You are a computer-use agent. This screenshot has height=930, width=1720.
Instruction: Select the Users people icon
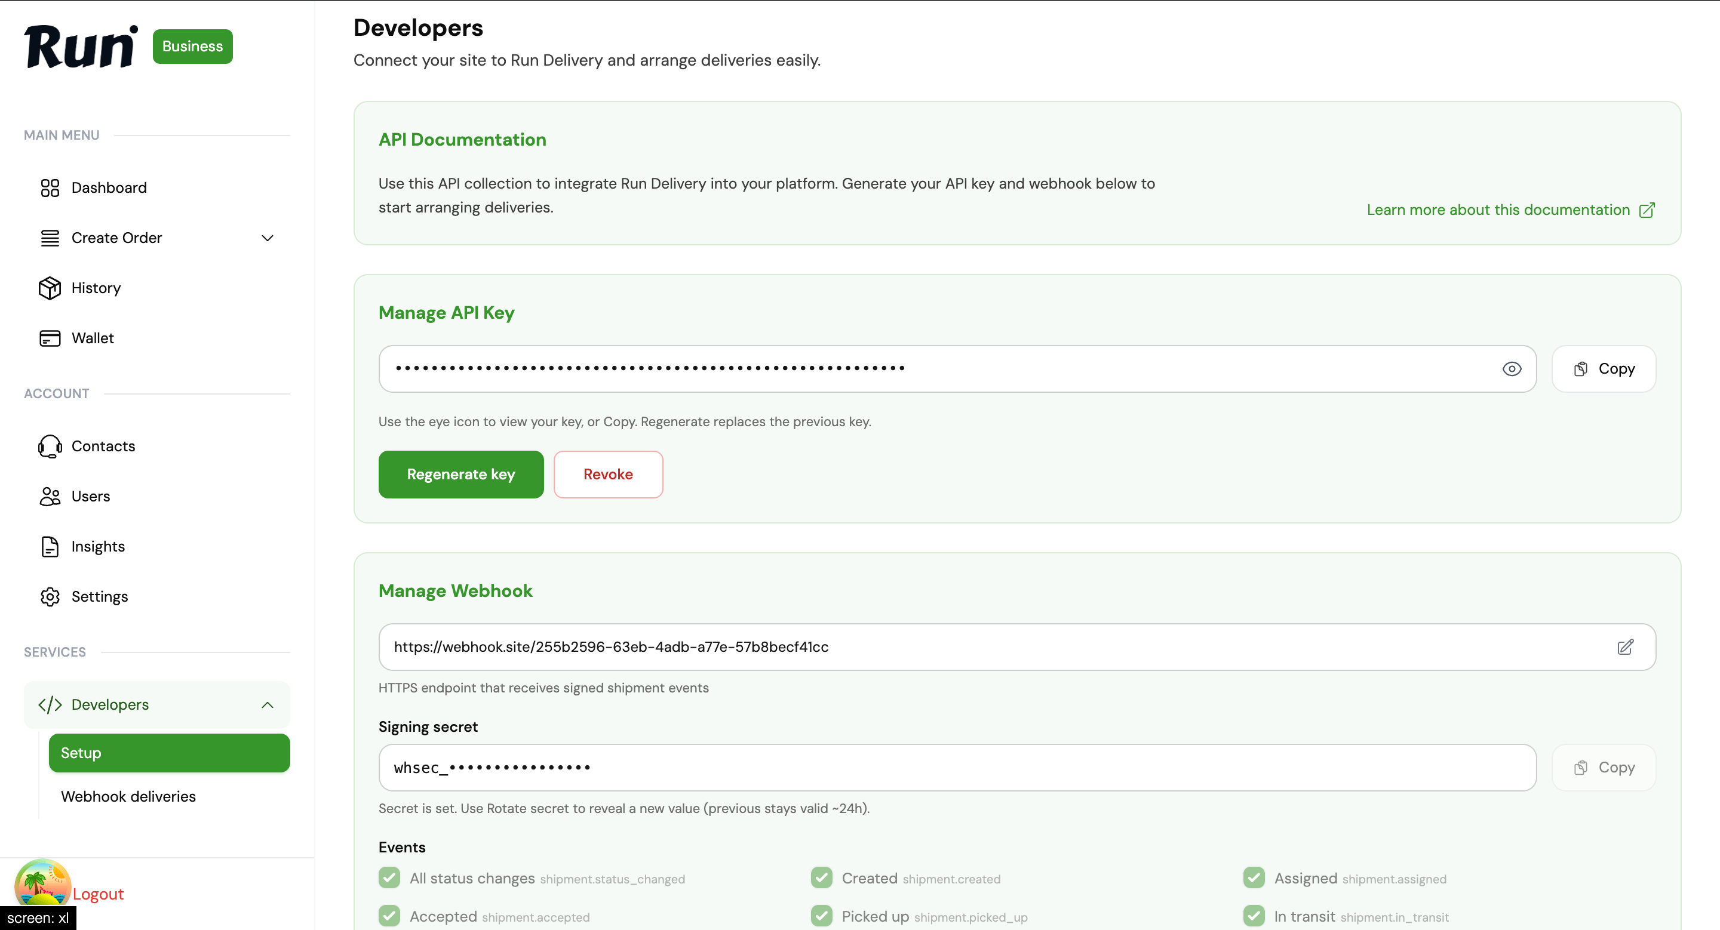pyautogui.click(x=50, y=497)
